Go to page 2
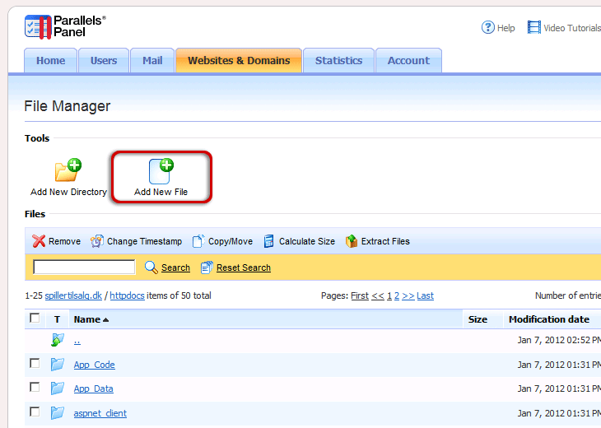 click(x=397, y=295)
